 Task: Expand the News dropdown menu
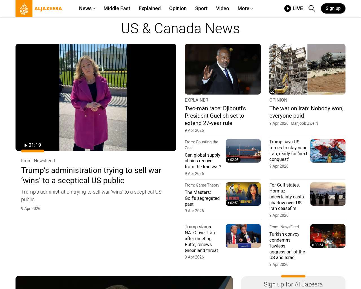[x=87, y=8]
